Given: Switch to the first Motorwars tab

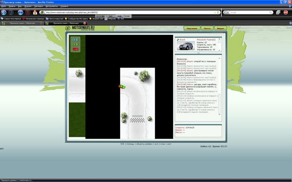Looking at the screenshot, I should click(22, 23).
